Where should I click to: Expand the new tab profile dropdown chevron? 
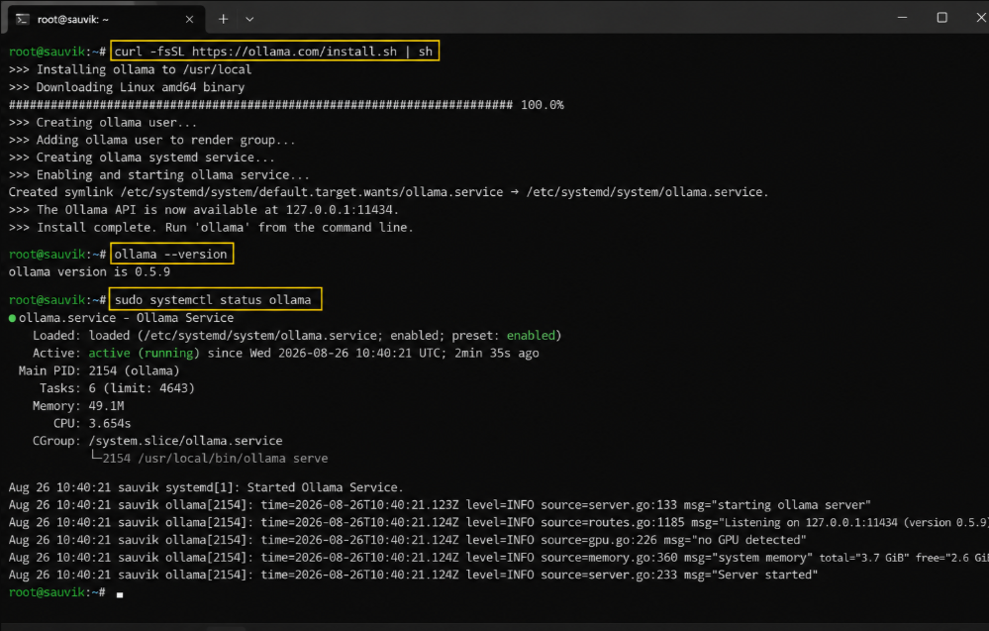pos(249,19)
